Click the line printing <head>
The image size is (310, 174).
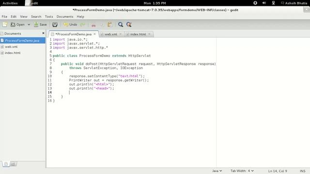pyautogui.click(x=92, y=88)
